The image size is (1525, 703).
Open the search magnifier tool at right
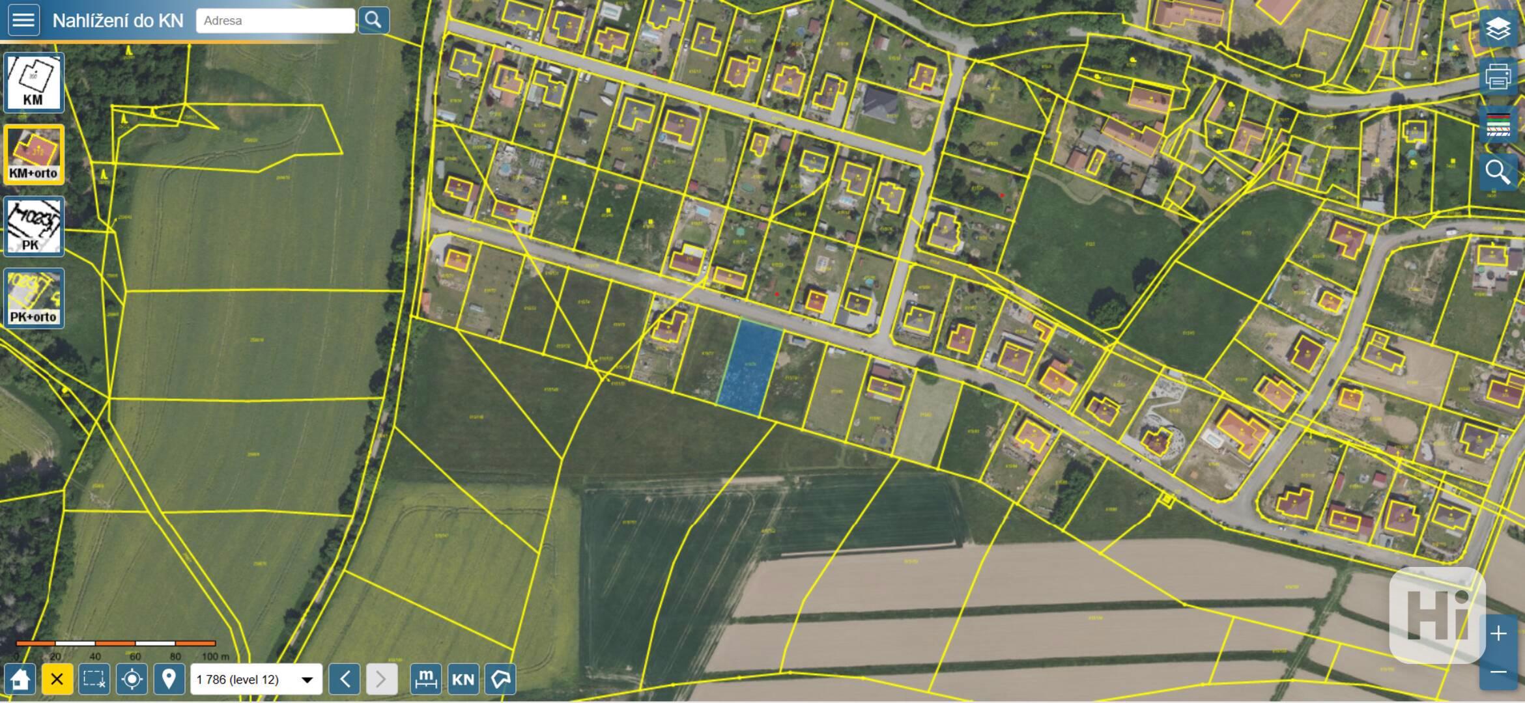1498,172
